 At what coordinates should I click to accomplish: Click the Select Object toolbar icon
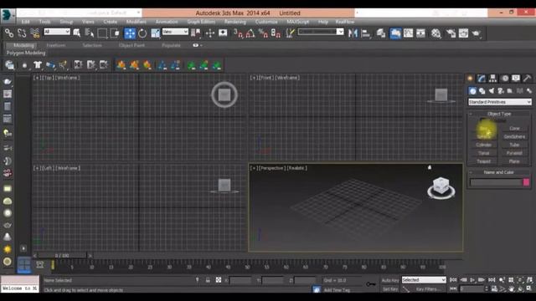(76, 33)
